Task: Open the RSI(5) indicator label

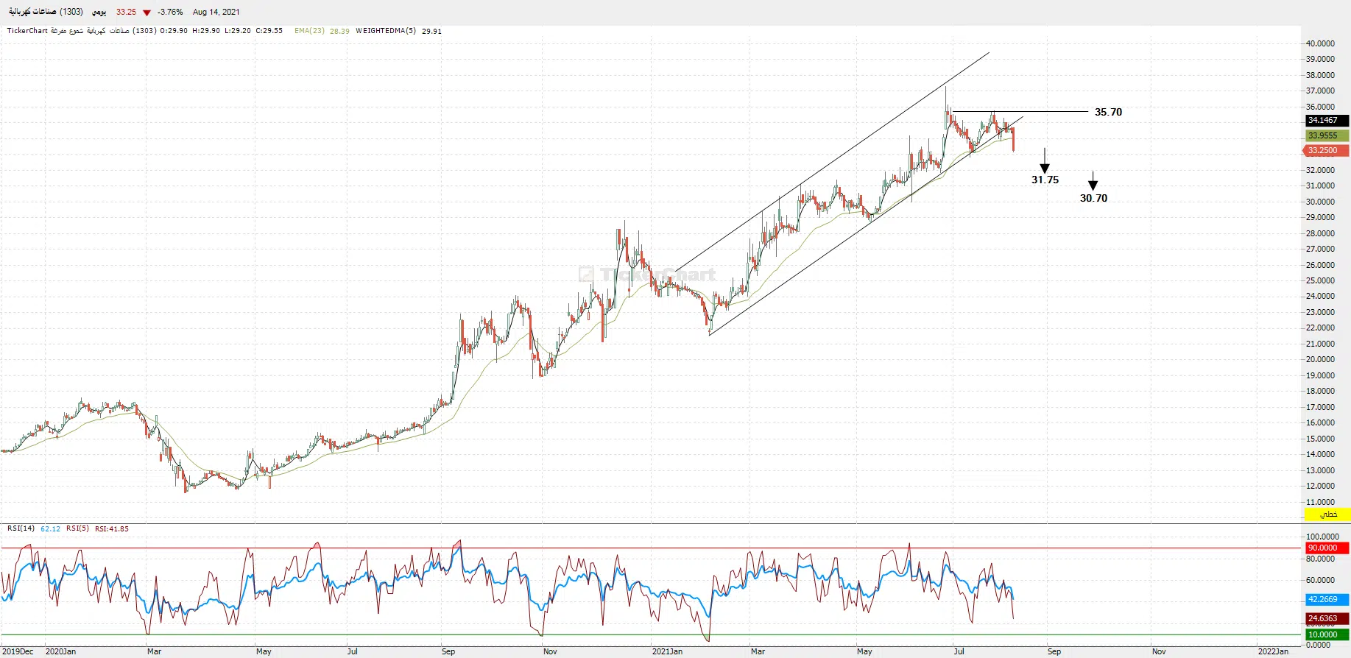Action: [77, 528]
